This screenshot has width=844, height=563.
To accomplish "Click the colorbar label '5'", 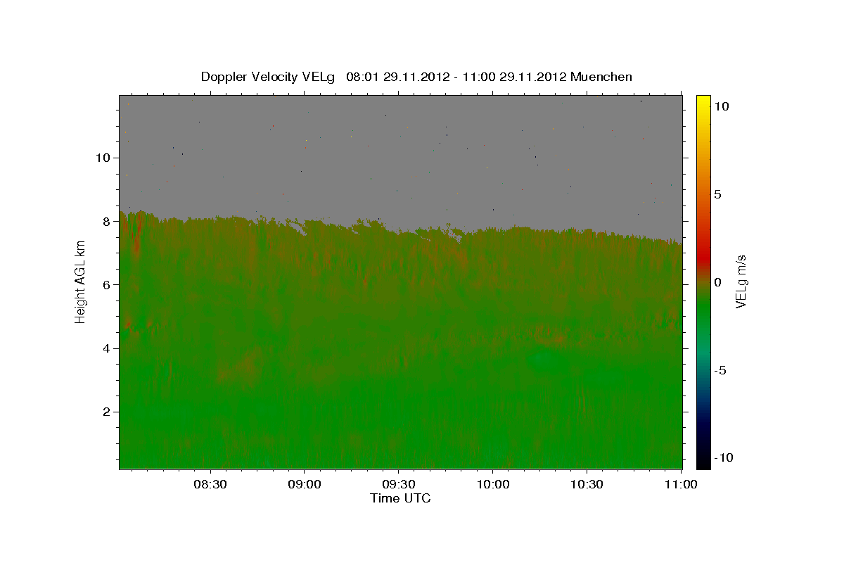I will click(717, 194).
